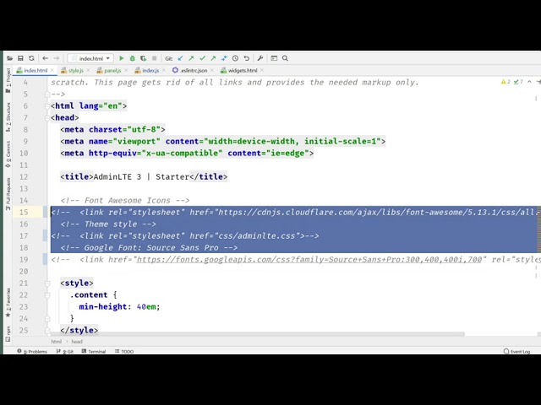Close the index.html tab
The height and width of the screenshot is (405, 541).
tap(52, 70)
